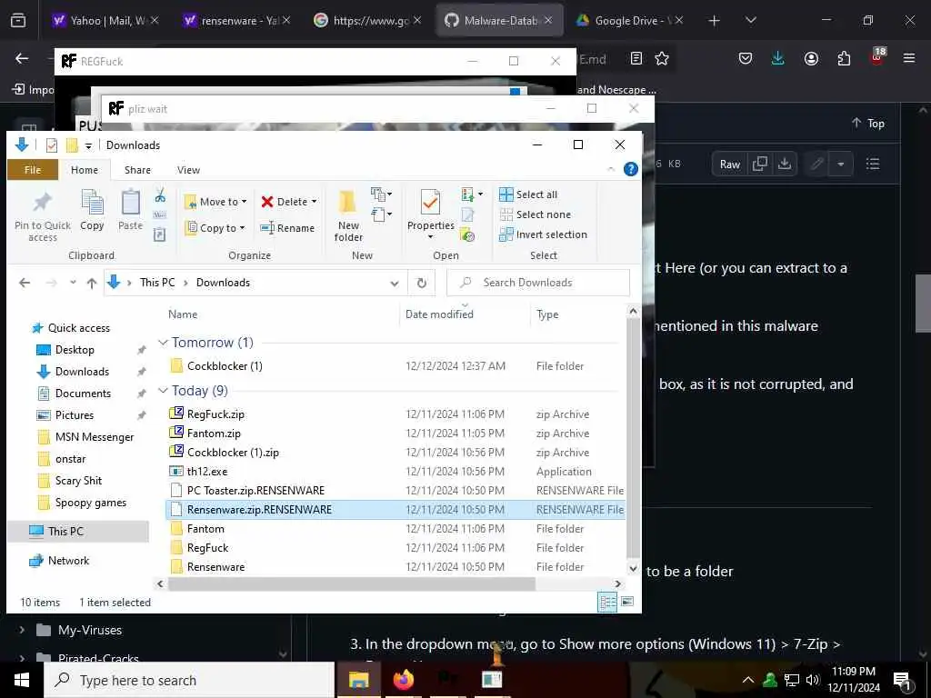Click the Paste shortcut icon in Clipboard

pyautogui.click(x=160, y=234)
